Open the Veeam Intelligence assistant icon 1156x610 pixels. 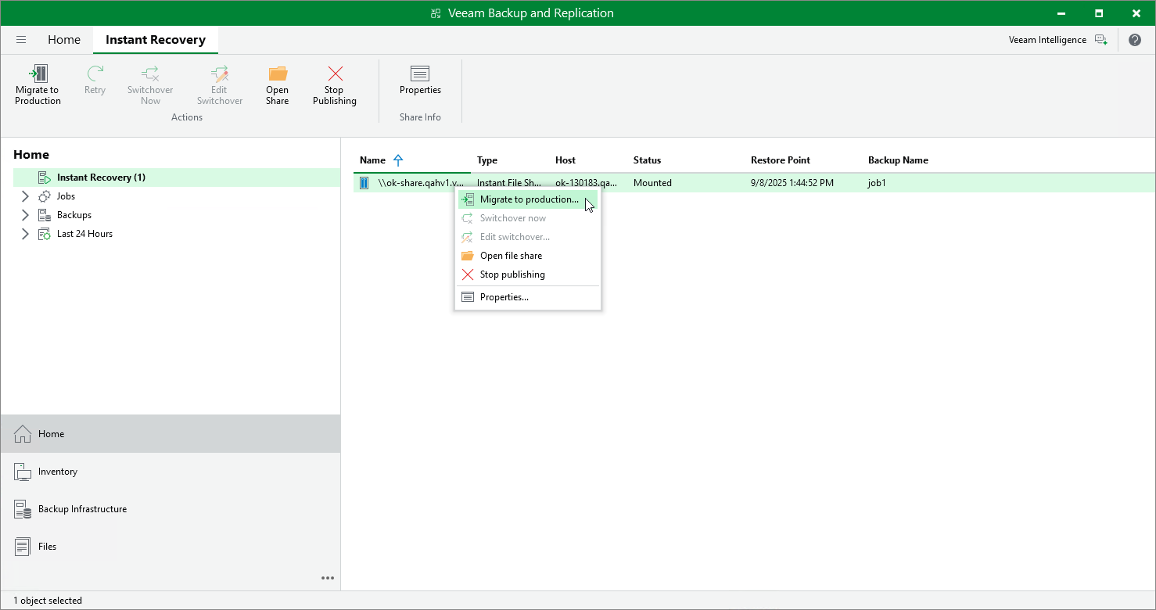pyautogui.click(x=1101, y=40)
